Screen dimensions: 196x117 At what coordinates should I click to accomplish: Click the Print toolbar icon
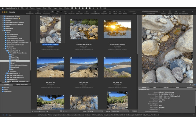[110, 12]
